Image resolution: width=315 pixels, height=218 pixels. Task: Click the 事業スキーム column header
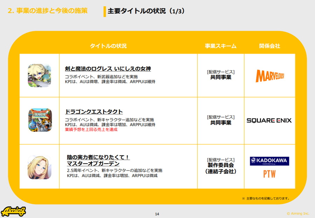click(220, 46)
